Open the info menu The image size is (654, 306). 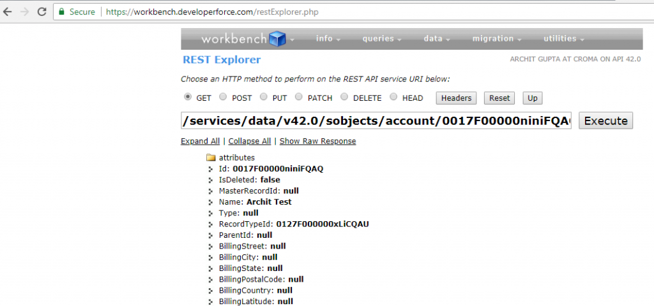[328, 39]
